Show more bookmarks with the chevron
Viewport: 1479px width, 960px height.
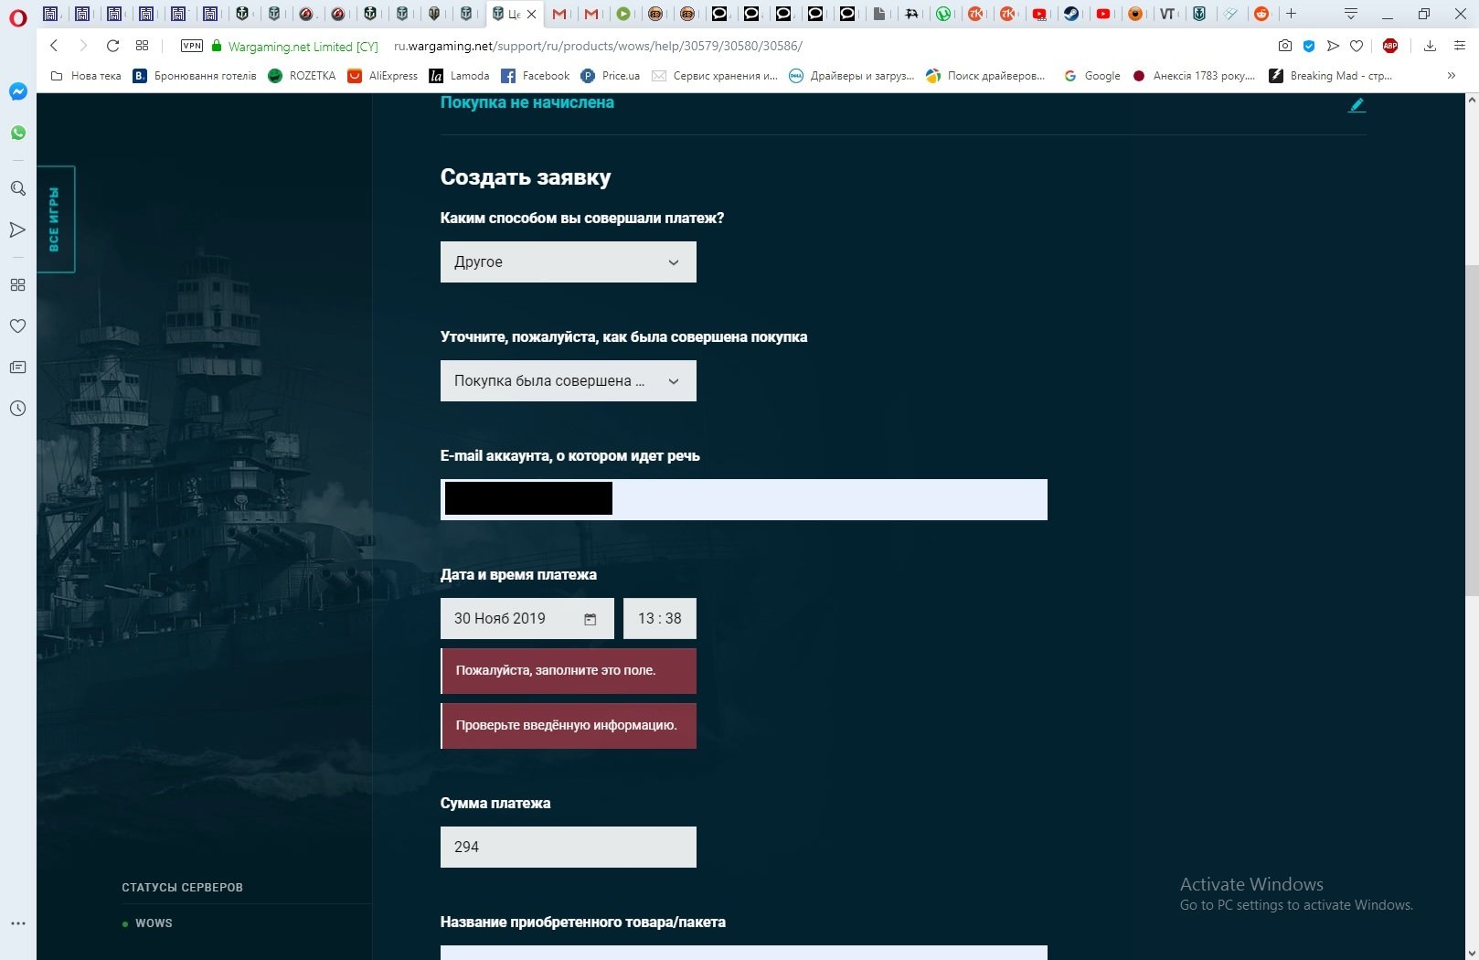tap(1451, 76)
